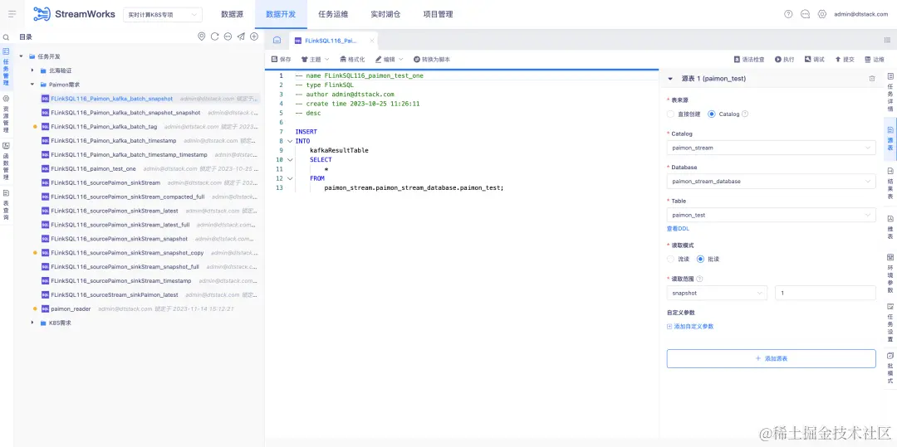This screenshot has width=897, height=447.
Task: Click 保存 save in the editor toolbar
Action: click(281, 60)
